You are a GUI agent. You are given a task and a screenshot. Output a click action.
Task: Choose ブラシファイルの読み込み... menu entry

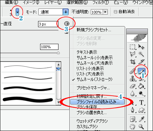click(x=97, y=102)
